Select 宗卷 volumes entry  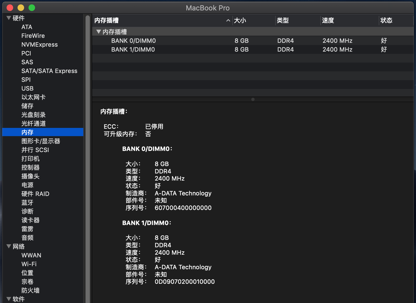pos(27,282)
